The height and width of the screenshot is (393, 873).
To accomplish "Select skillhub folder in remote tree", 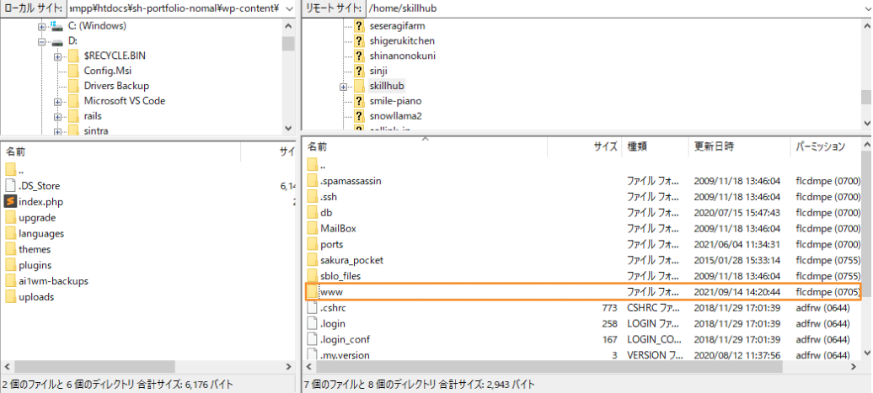I will point(387,86).
